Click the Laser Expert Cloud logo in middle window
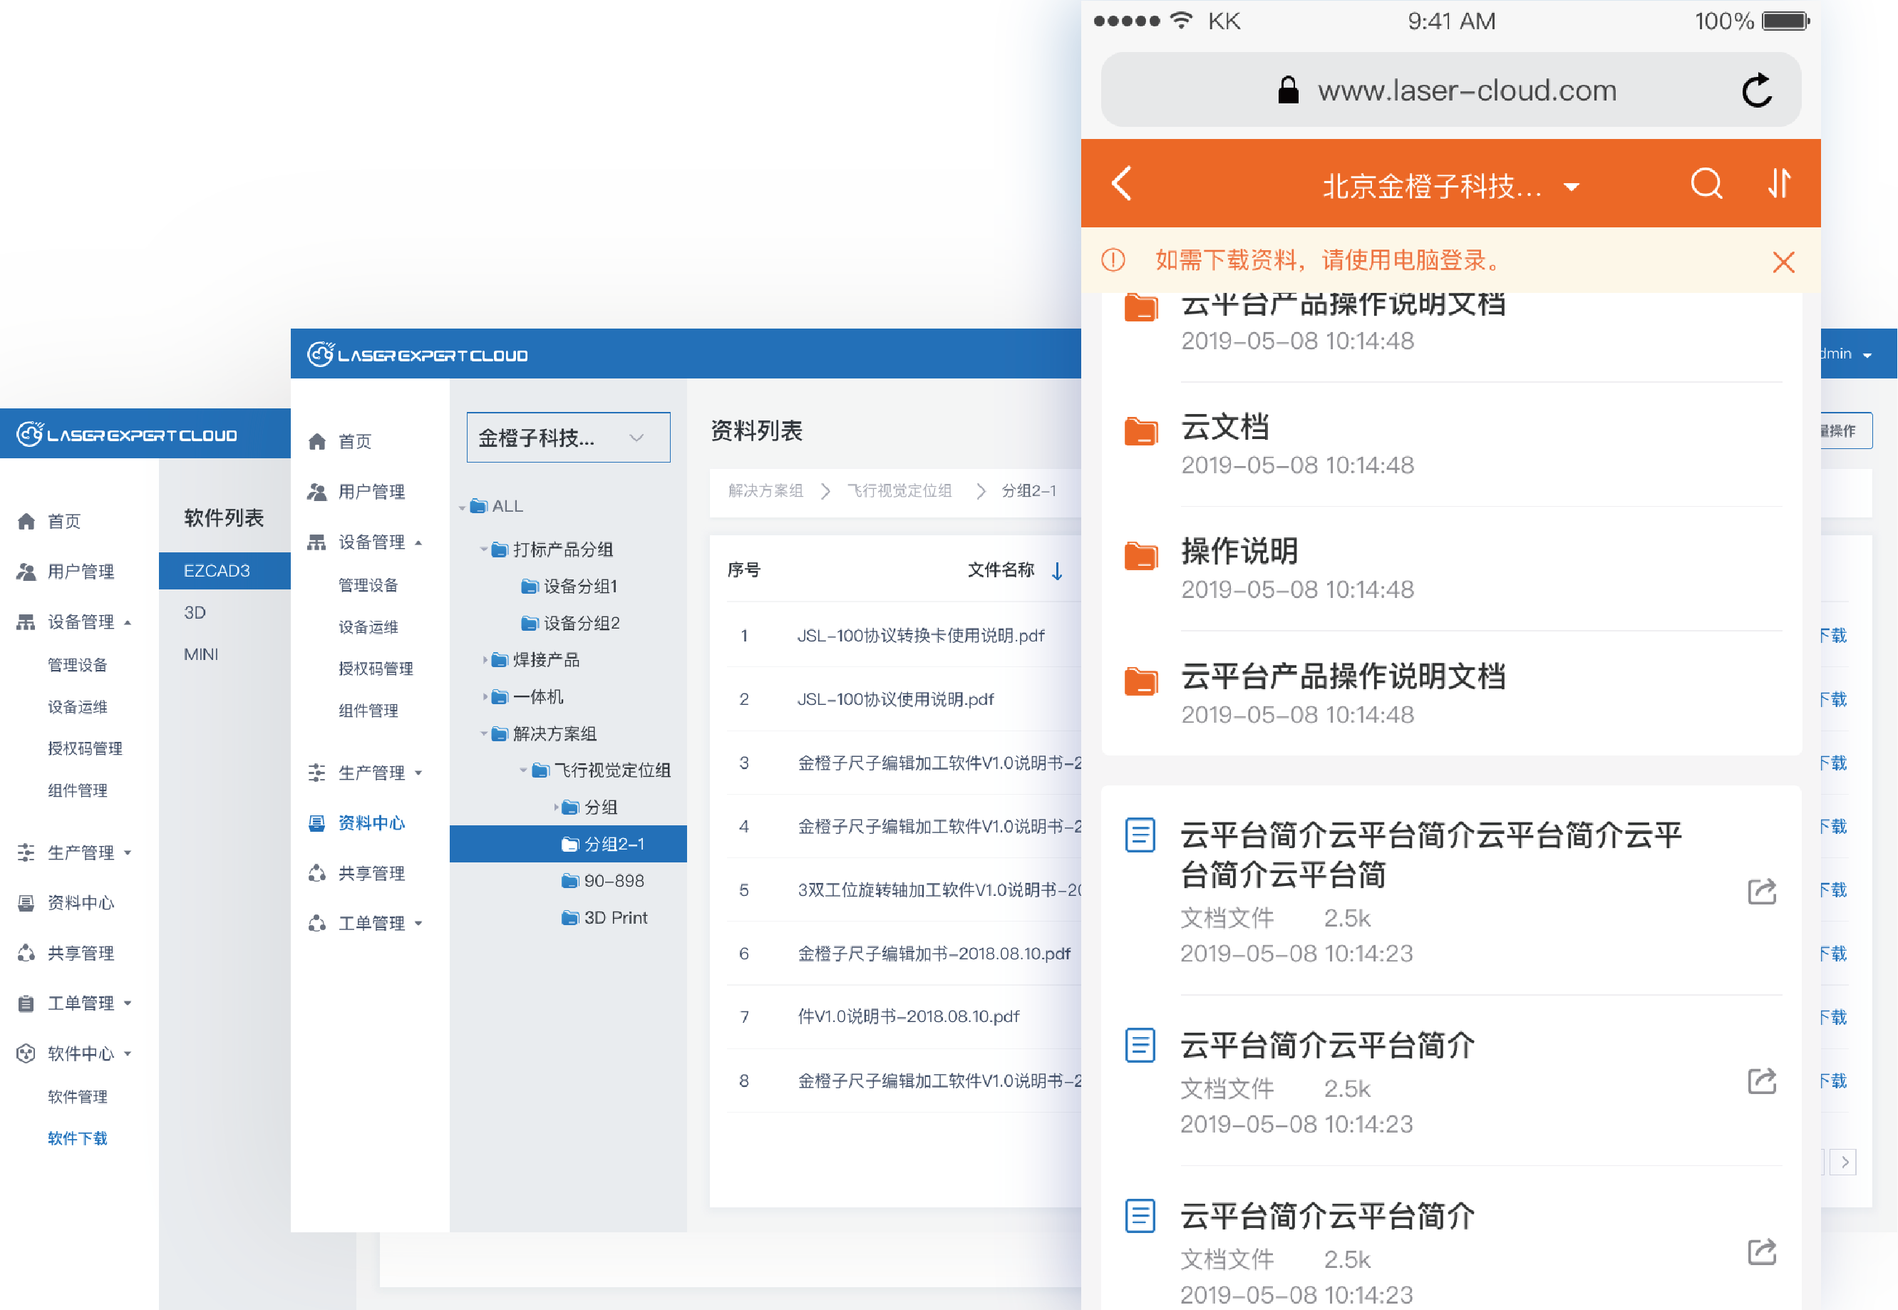1898x1310 pixels. pyautogui.click(x=418, y=355)
